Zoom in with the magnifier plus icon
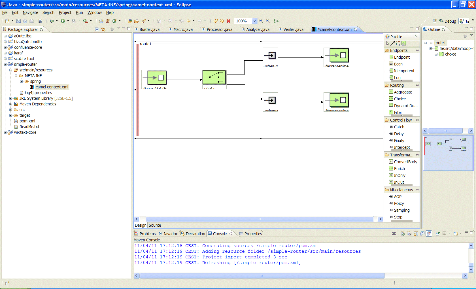 pos(261,21)
